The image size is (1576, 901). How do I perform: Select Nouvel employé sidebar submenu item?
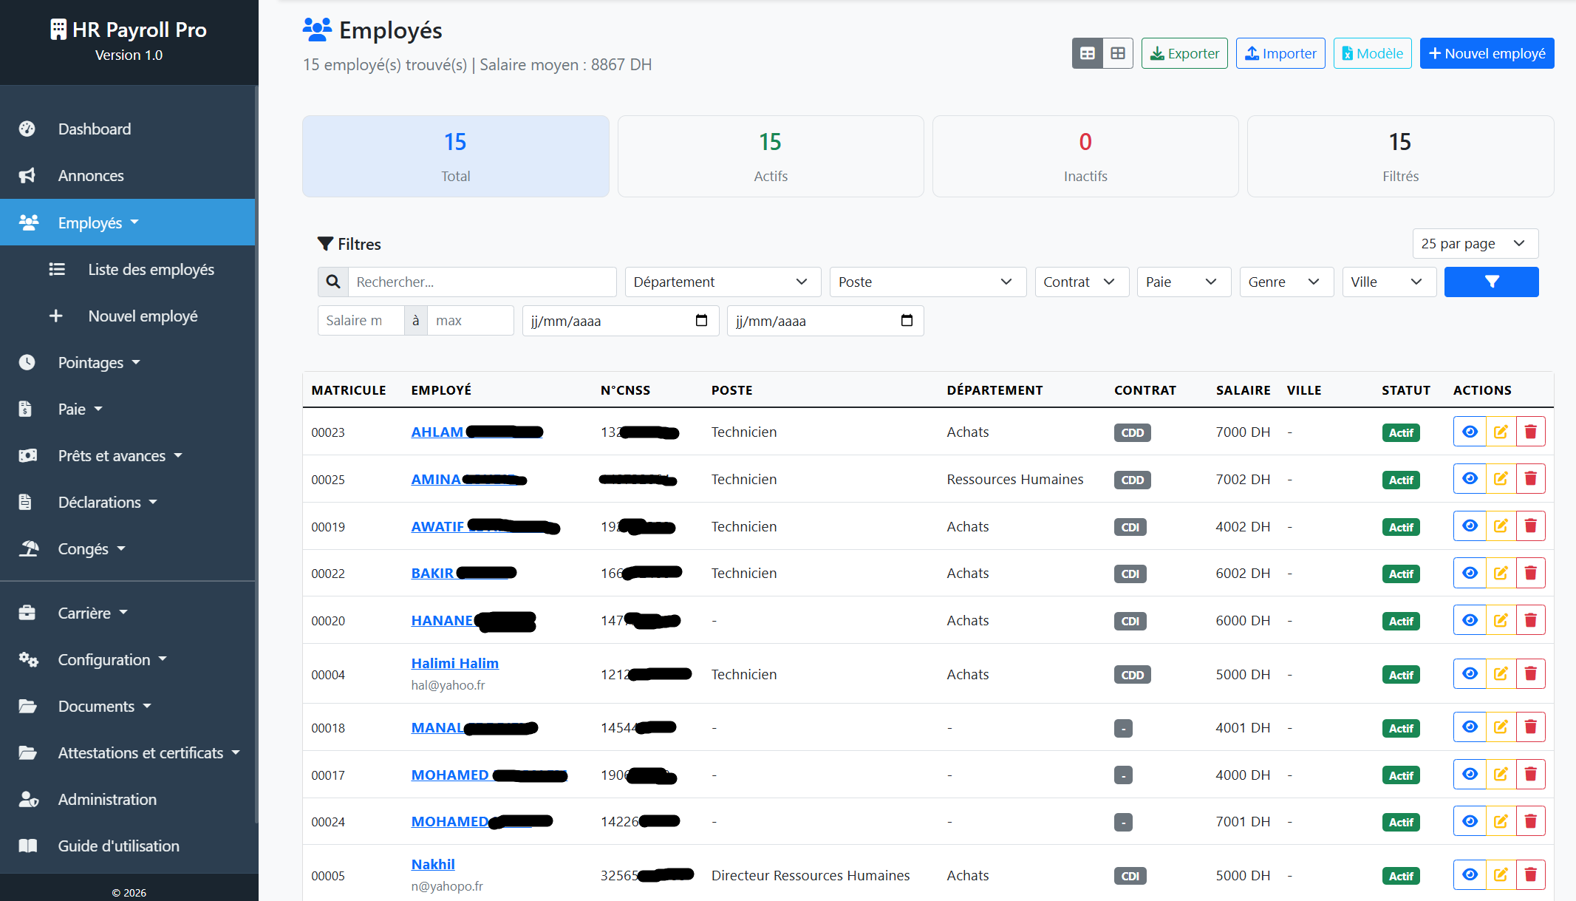click(127, 316)
